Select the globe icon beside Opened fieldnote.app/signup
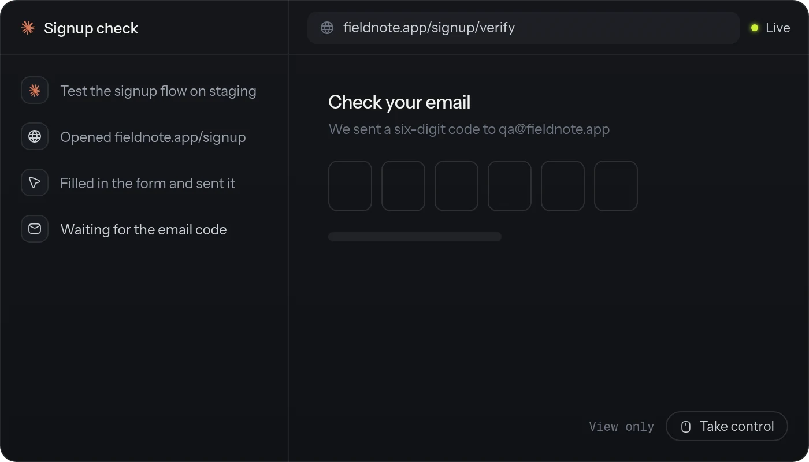This screenshot has width=809, height=462. [35, 137]
